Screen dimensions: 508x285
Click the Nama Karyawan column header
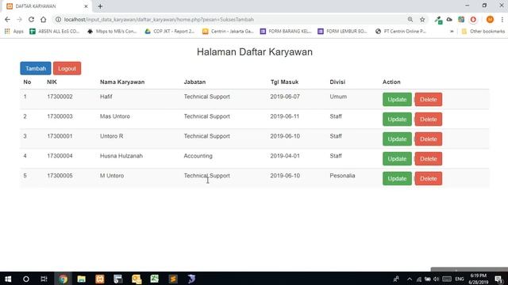[x=122, y=82]
